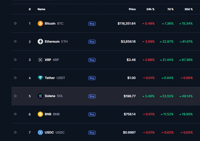Click the Solana logo icon
The width and height of the screenshot is (200, 141).
(x=40, y=96)
